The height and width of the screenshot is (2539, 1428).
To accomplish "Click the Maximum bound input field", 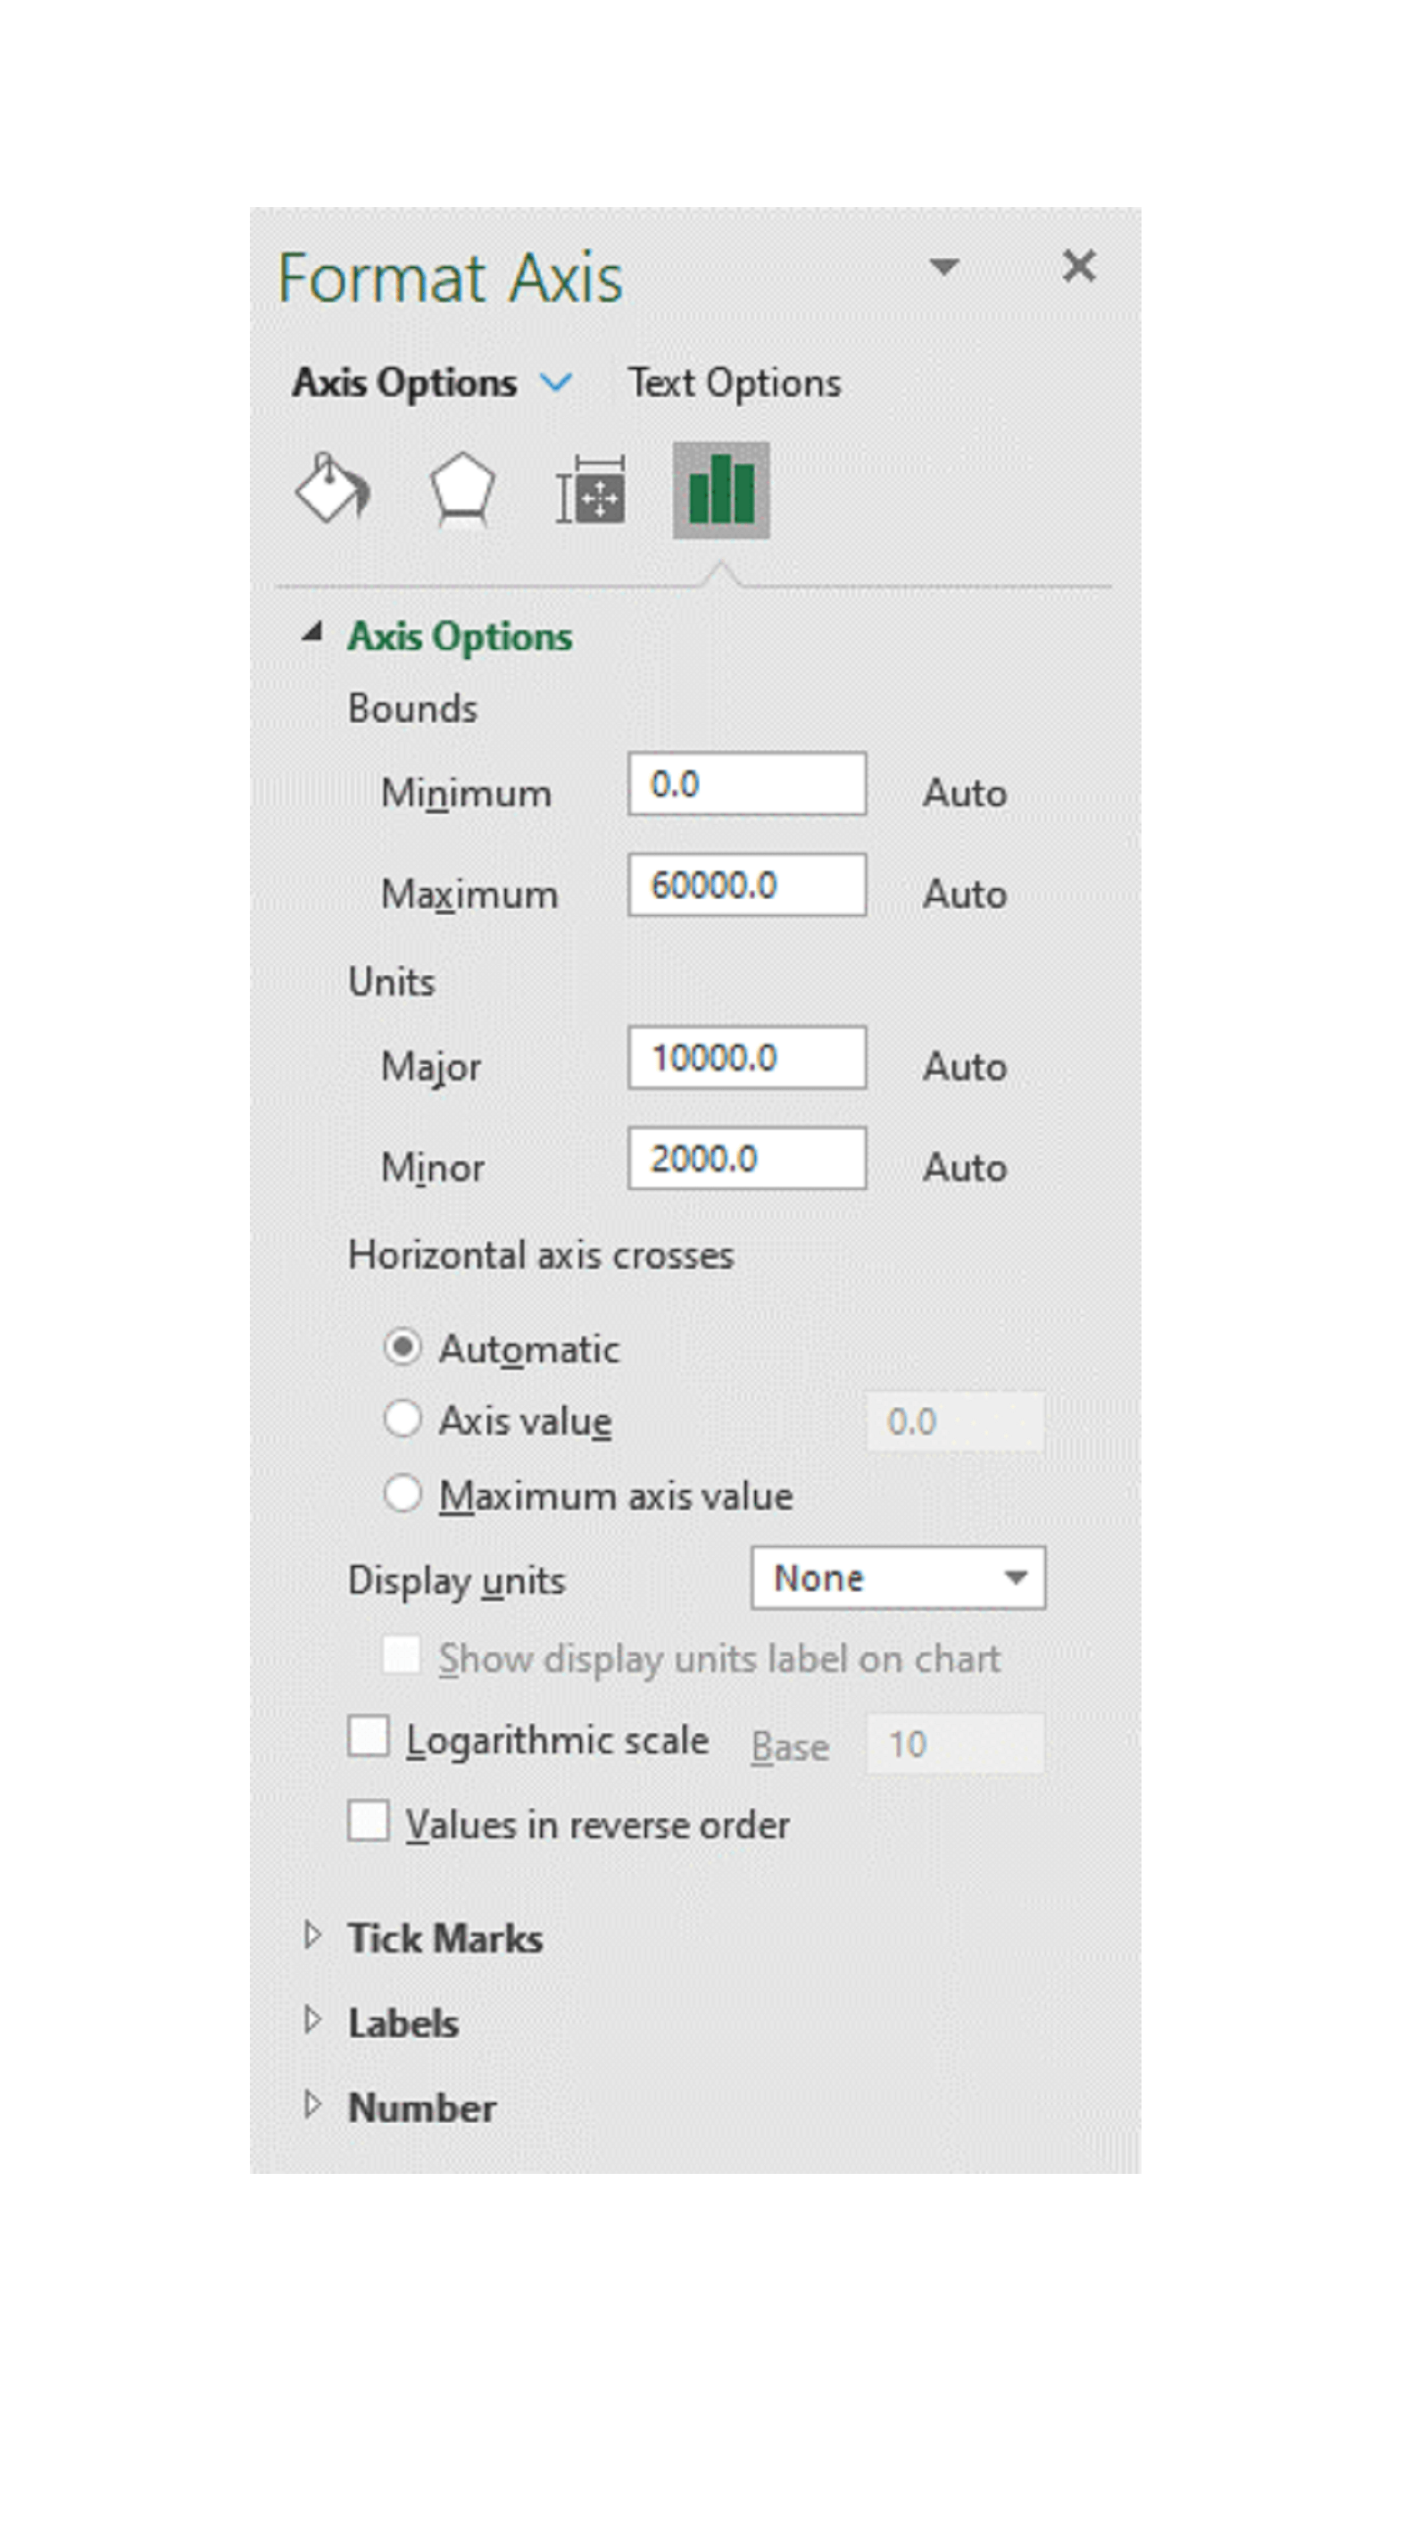I will tap(746, 885).
